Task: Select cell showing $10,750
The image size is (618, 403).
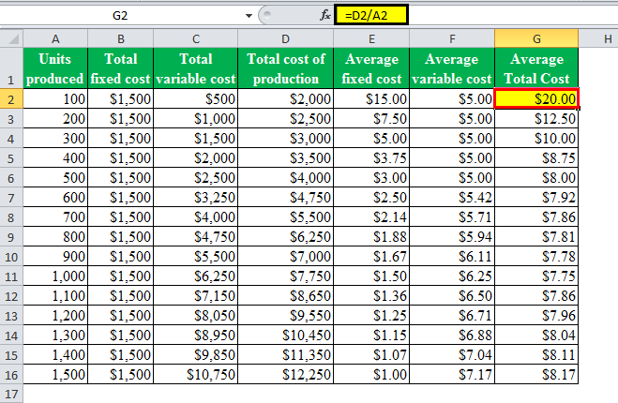Action: [195, 374]
